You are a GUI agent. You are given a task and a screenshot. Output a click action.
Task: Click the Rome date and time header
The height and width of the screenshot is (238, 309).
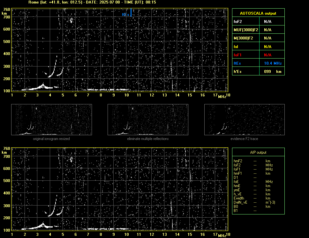point(92,2)
